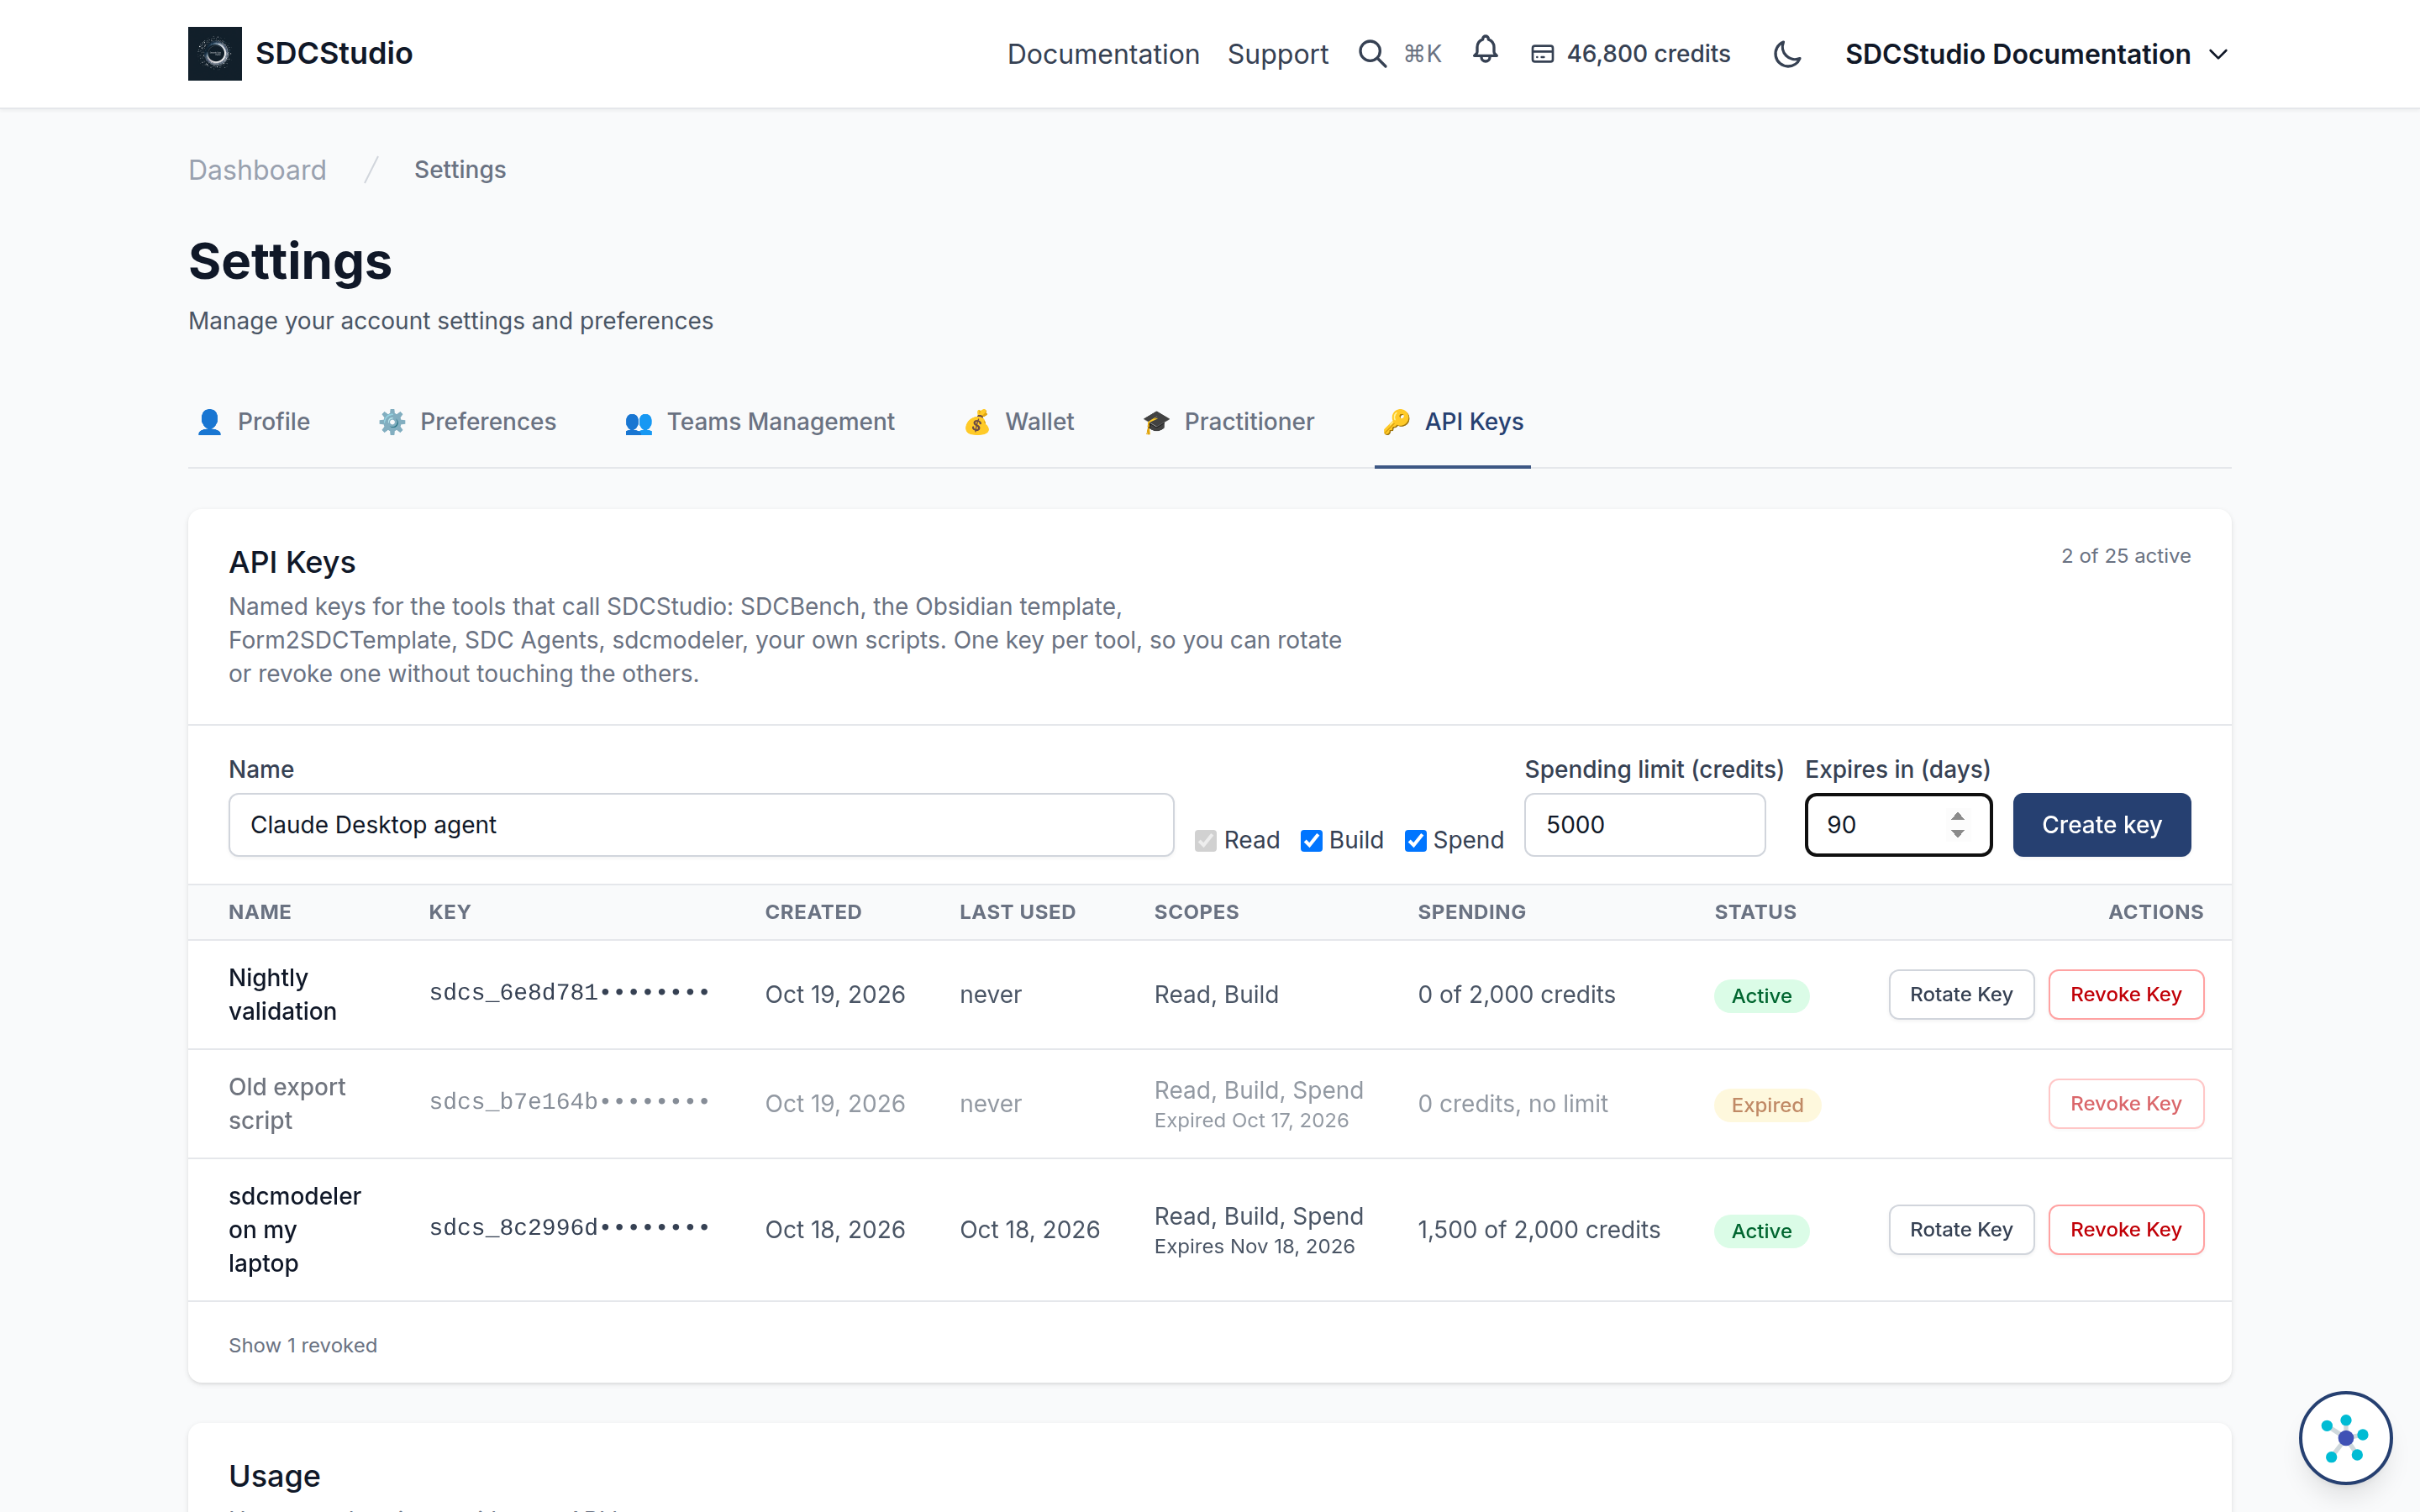
Task: Click the API Keys key icon
Action: pos(1396,422)
